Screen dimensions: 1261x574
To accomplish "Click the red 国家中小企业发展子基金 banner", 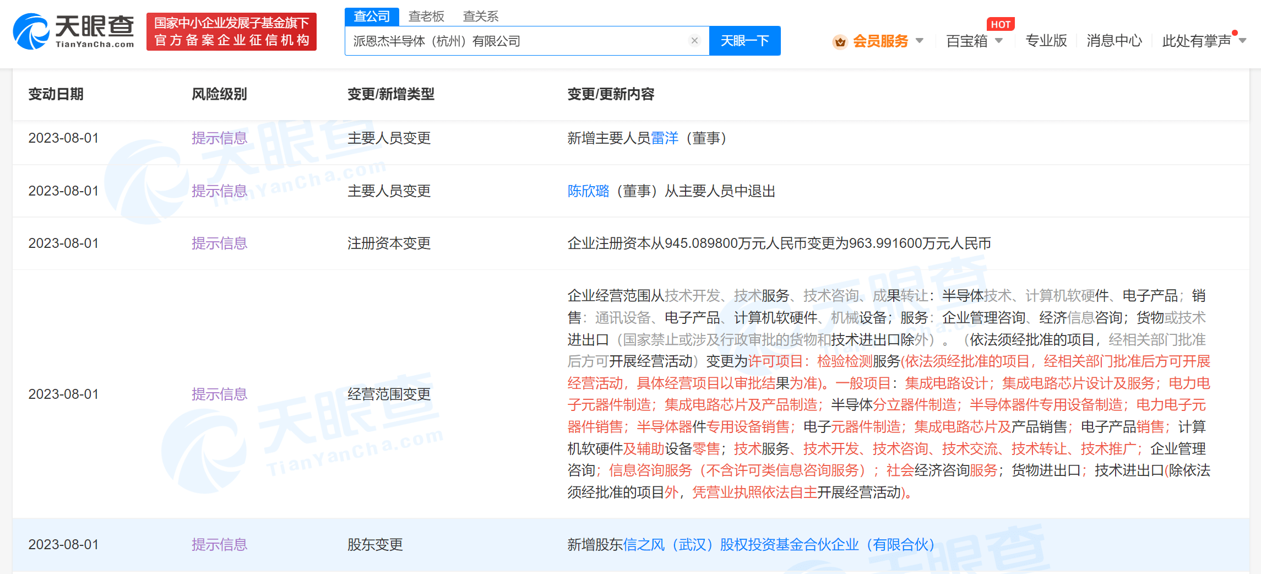I will click(x=231, y=31).
